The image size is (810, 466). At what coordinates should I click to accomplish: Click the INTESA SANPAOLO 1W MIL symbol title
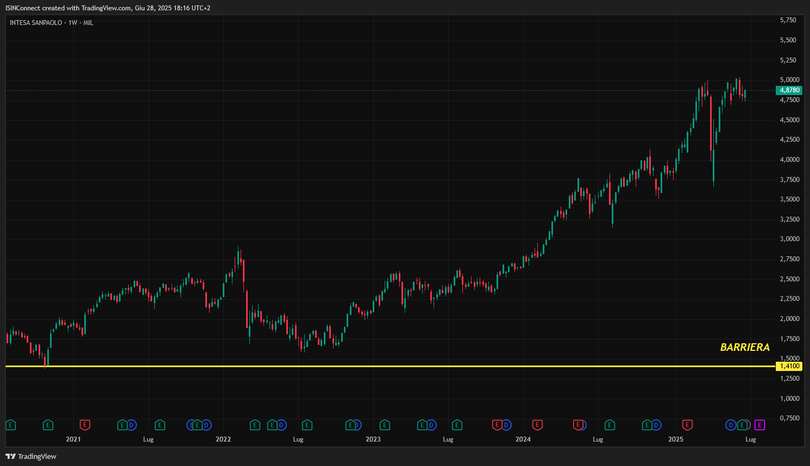52,23
